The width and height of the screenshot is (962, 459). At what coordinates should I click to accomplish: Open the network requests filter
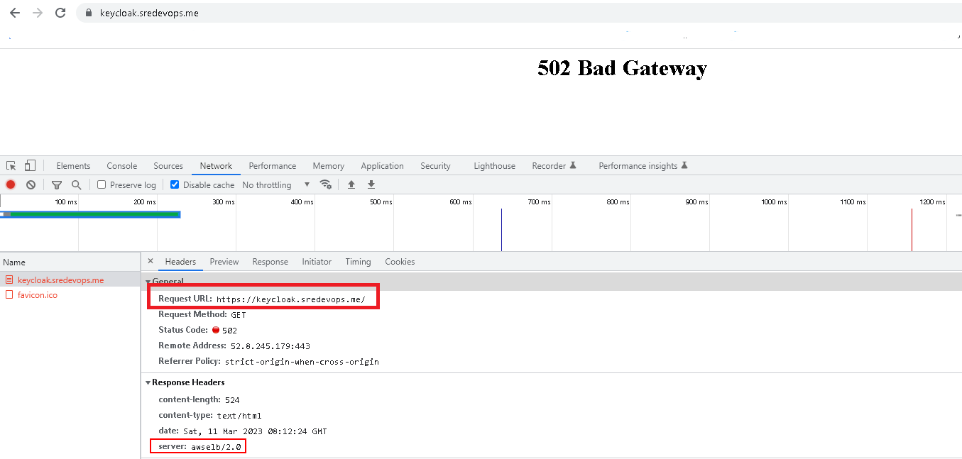coord(57,184)
